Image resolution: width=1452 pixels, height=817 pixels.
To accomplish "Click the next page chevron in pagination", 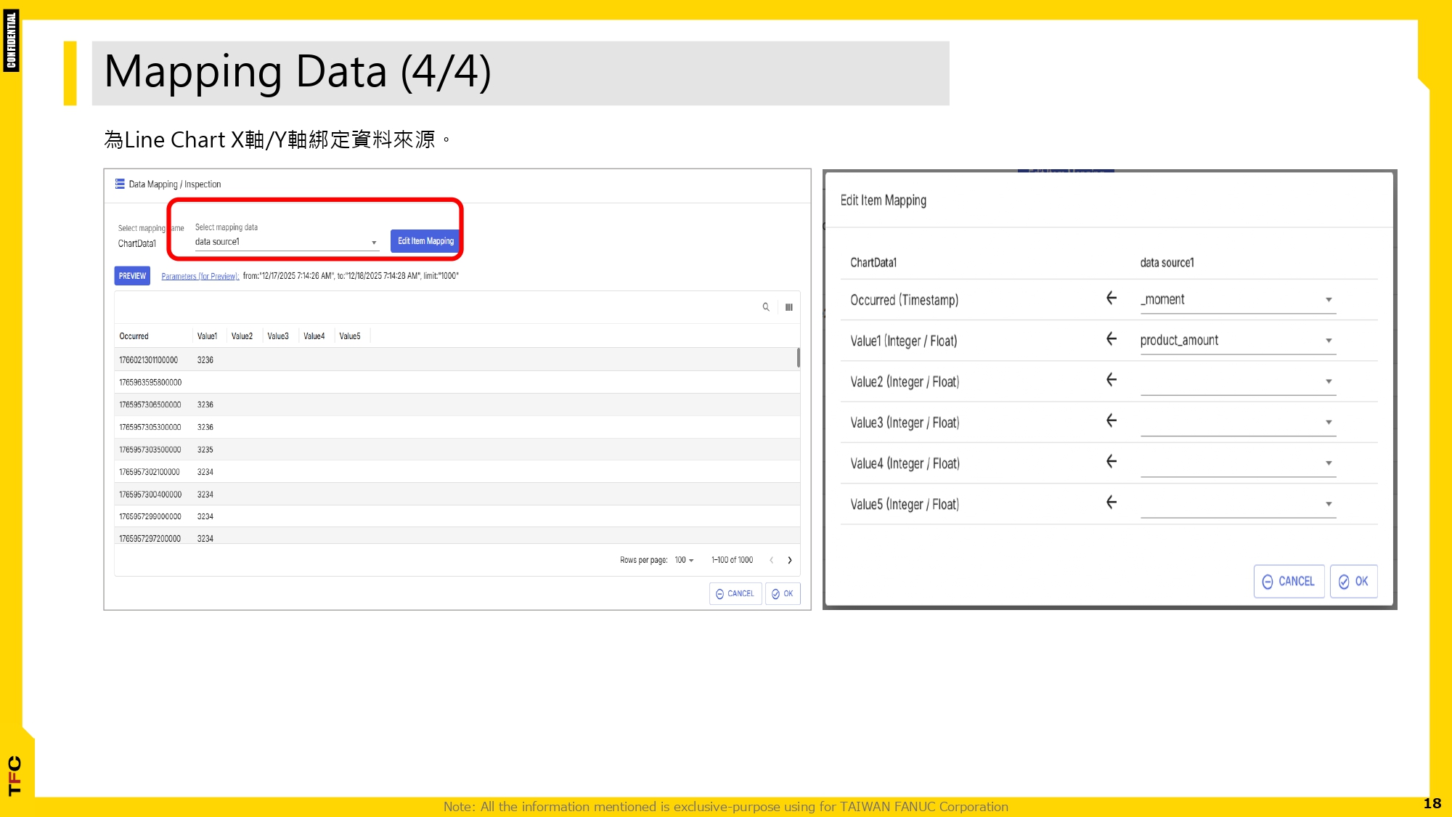I will pyautogui.click(x=790, y=560).
